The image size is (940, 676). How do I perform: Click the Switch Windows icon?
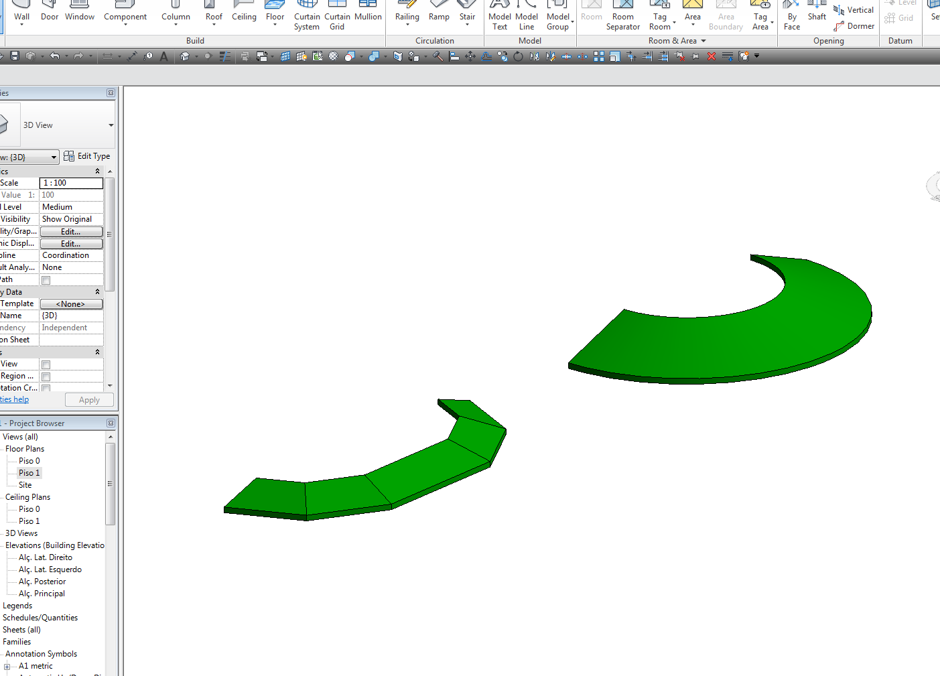(x=262, y=56)
